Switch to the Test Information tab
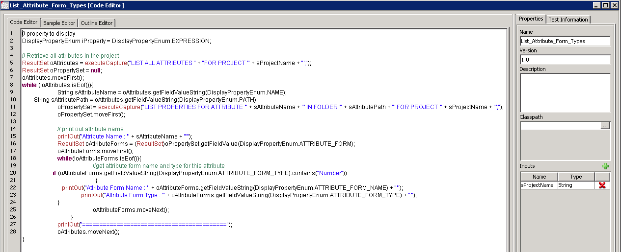 pyautogui.click(x=568, y=20)
